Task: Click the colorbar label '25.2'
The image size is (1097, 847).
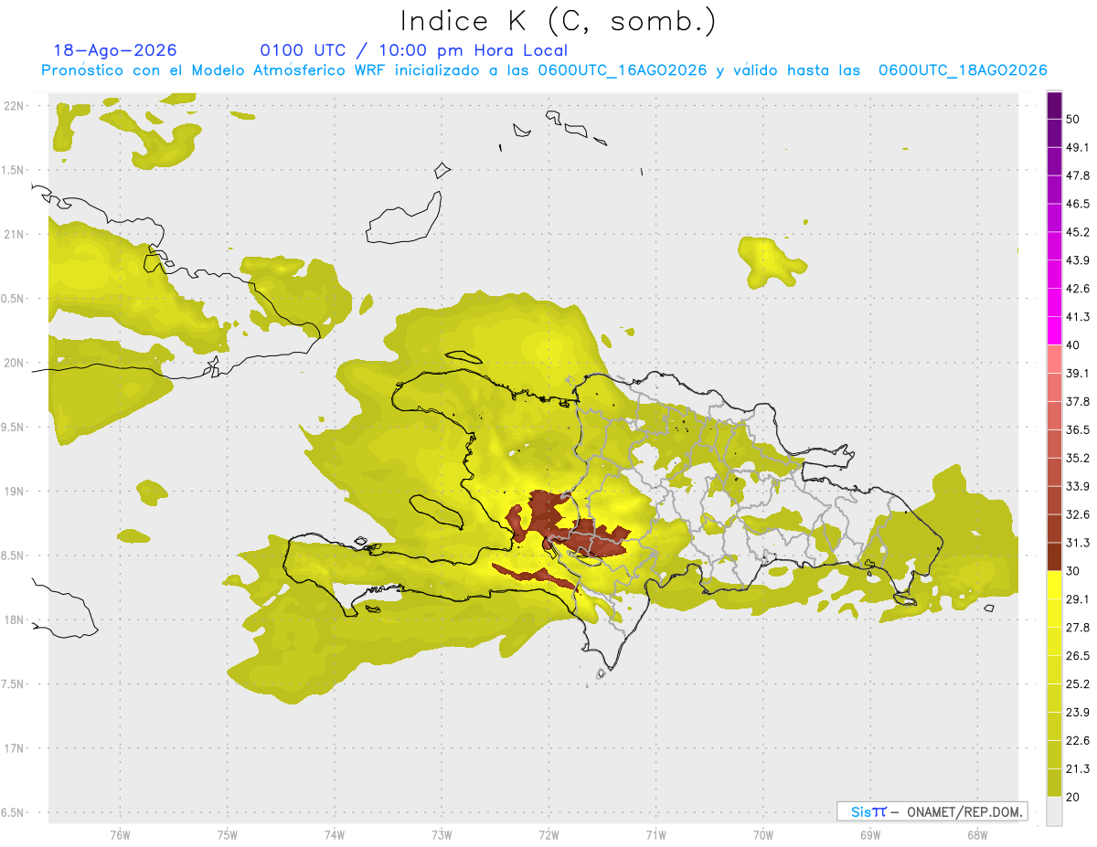Action: pos(1078,683)
